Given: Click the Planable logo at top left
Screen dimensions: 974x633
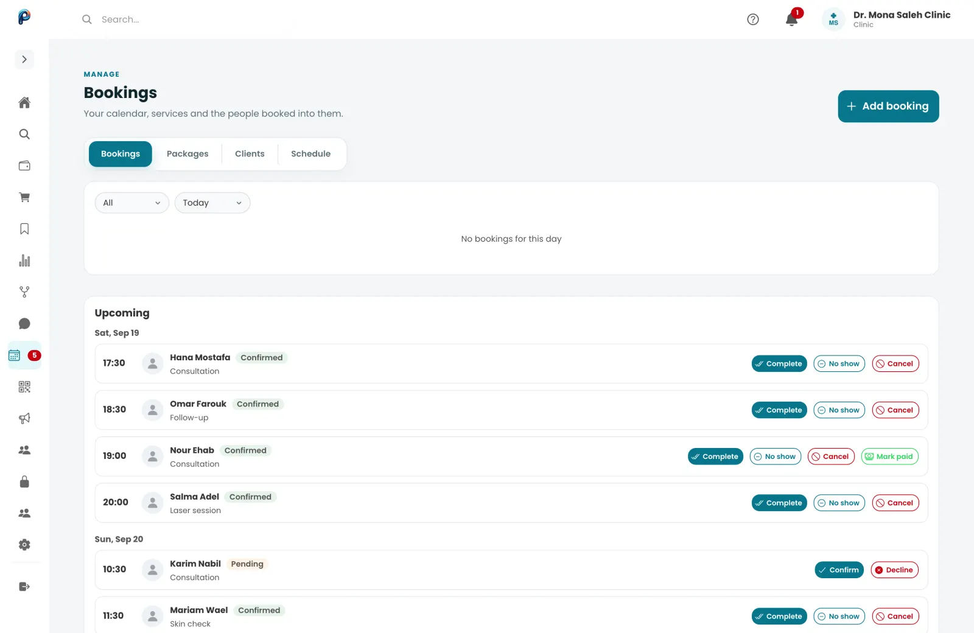Looking at the screenshot, I should pos(24,17).
